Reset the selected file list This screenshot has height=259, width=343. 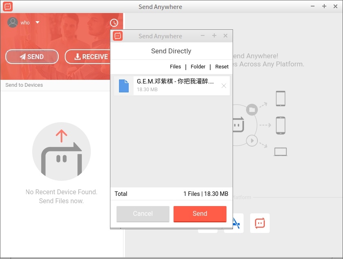222,66
